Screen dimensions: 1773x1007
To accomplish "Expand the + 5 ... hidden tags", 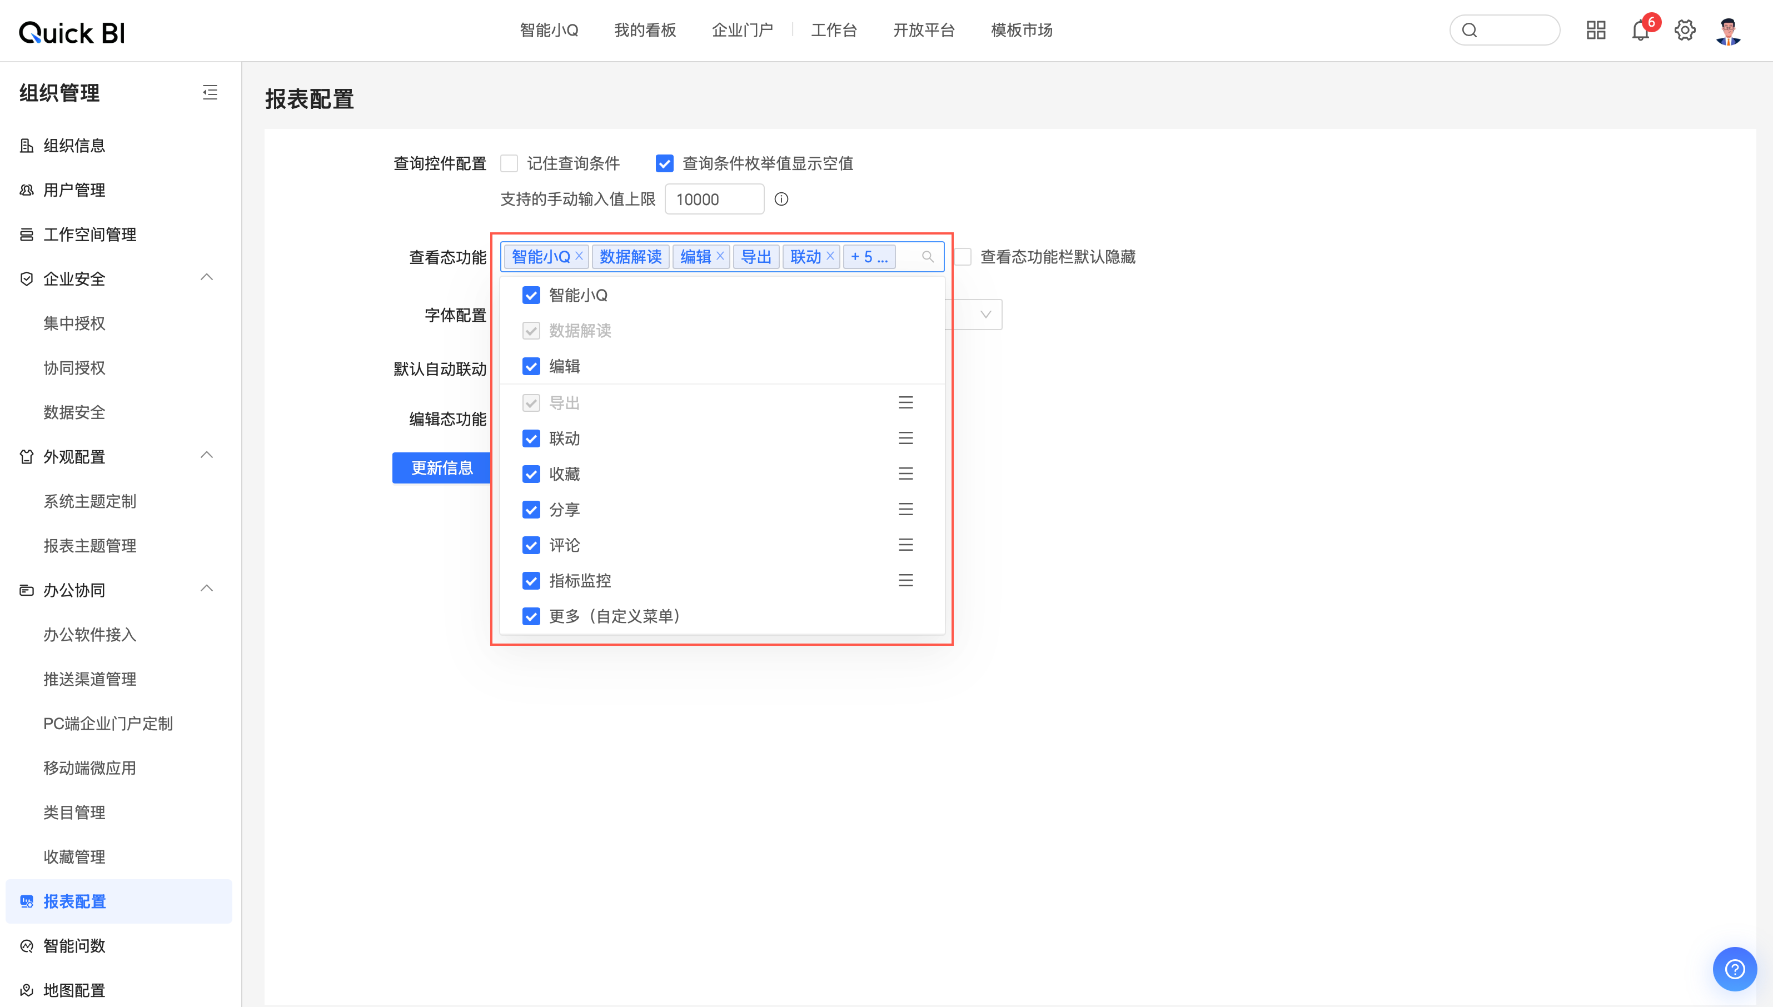I will point(869,257).
